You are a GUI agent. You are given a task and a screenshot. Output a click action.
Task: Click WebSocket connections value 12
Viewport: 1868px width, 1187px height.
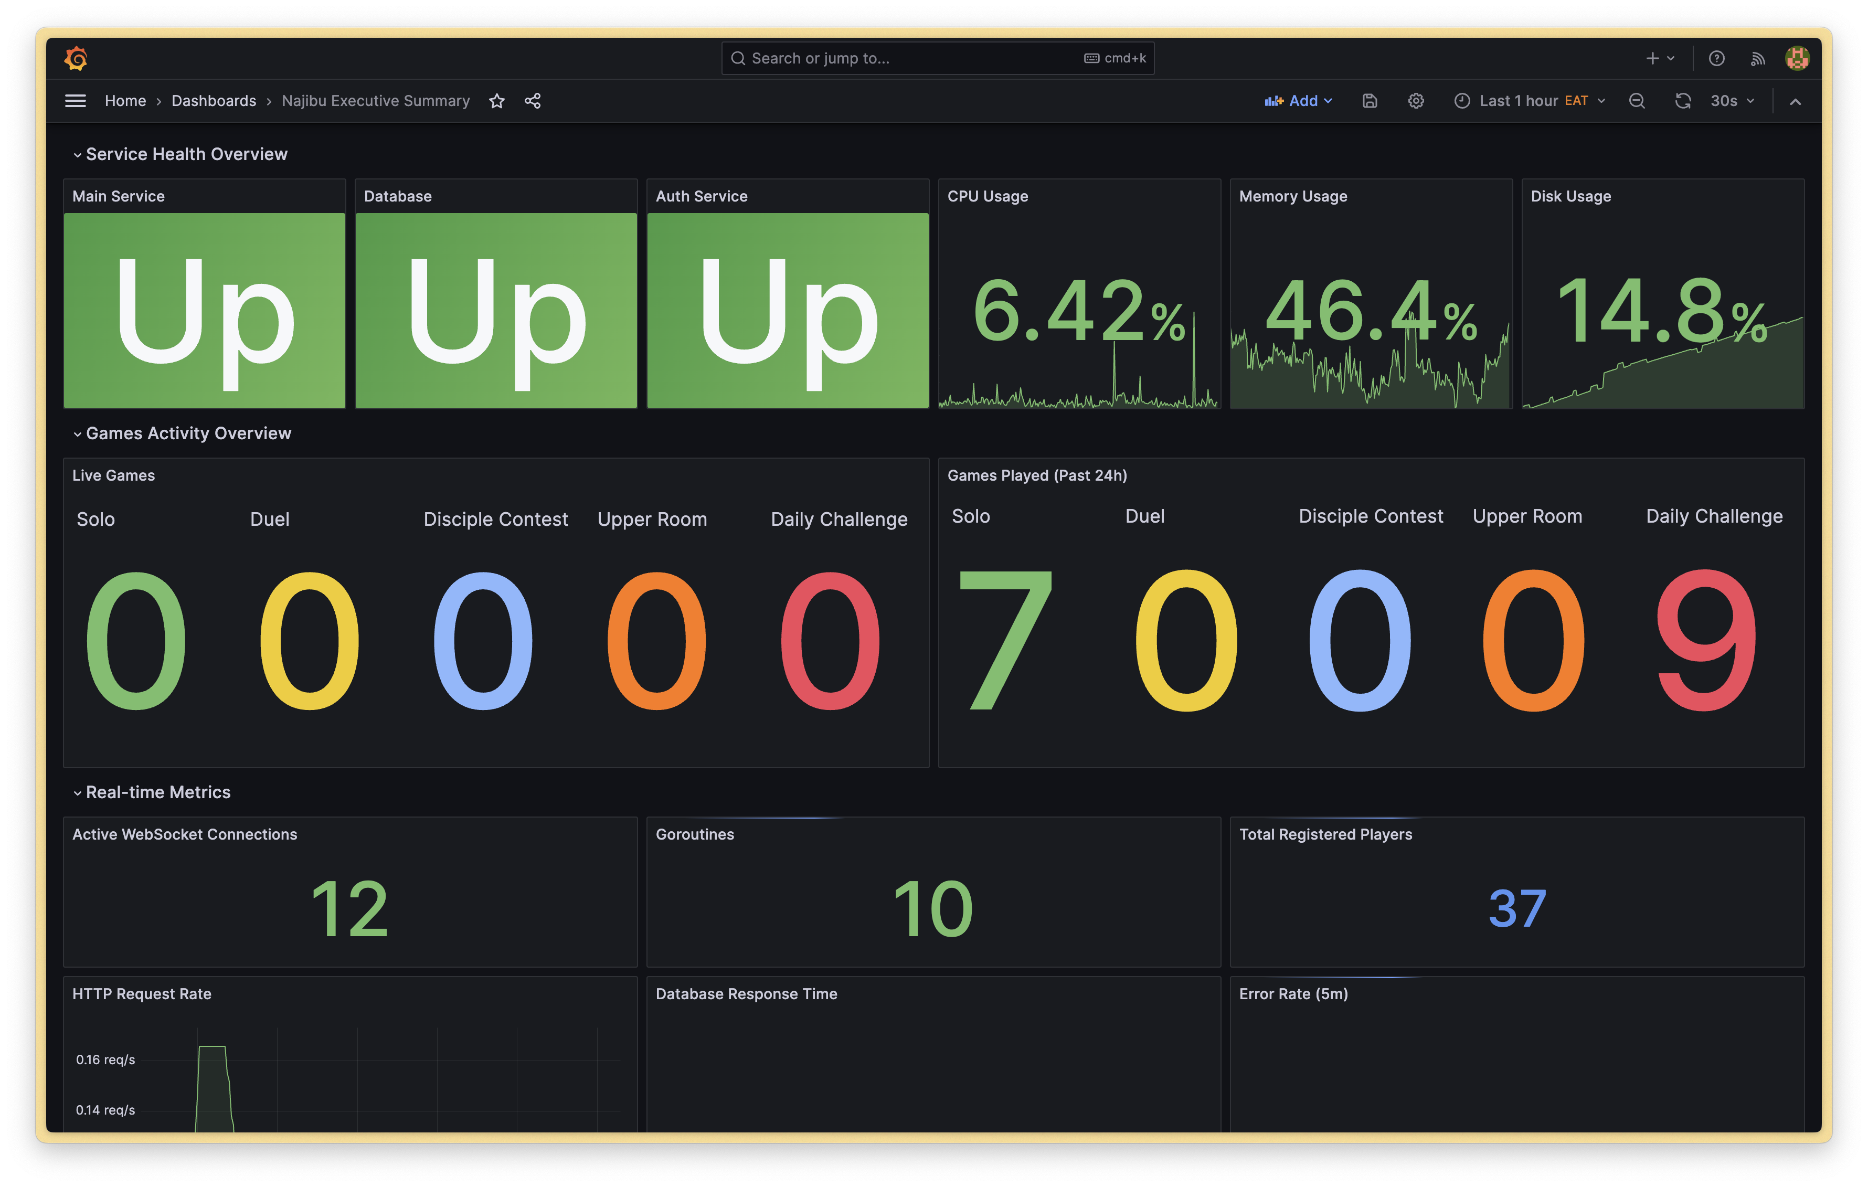pos(349,908)
